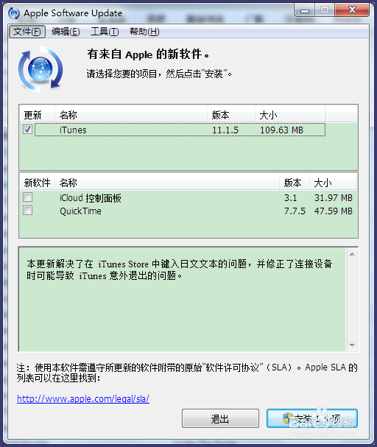The image size is (377, 447).
Task: Click the large blue globe update icon
Action: click(40, 69)
